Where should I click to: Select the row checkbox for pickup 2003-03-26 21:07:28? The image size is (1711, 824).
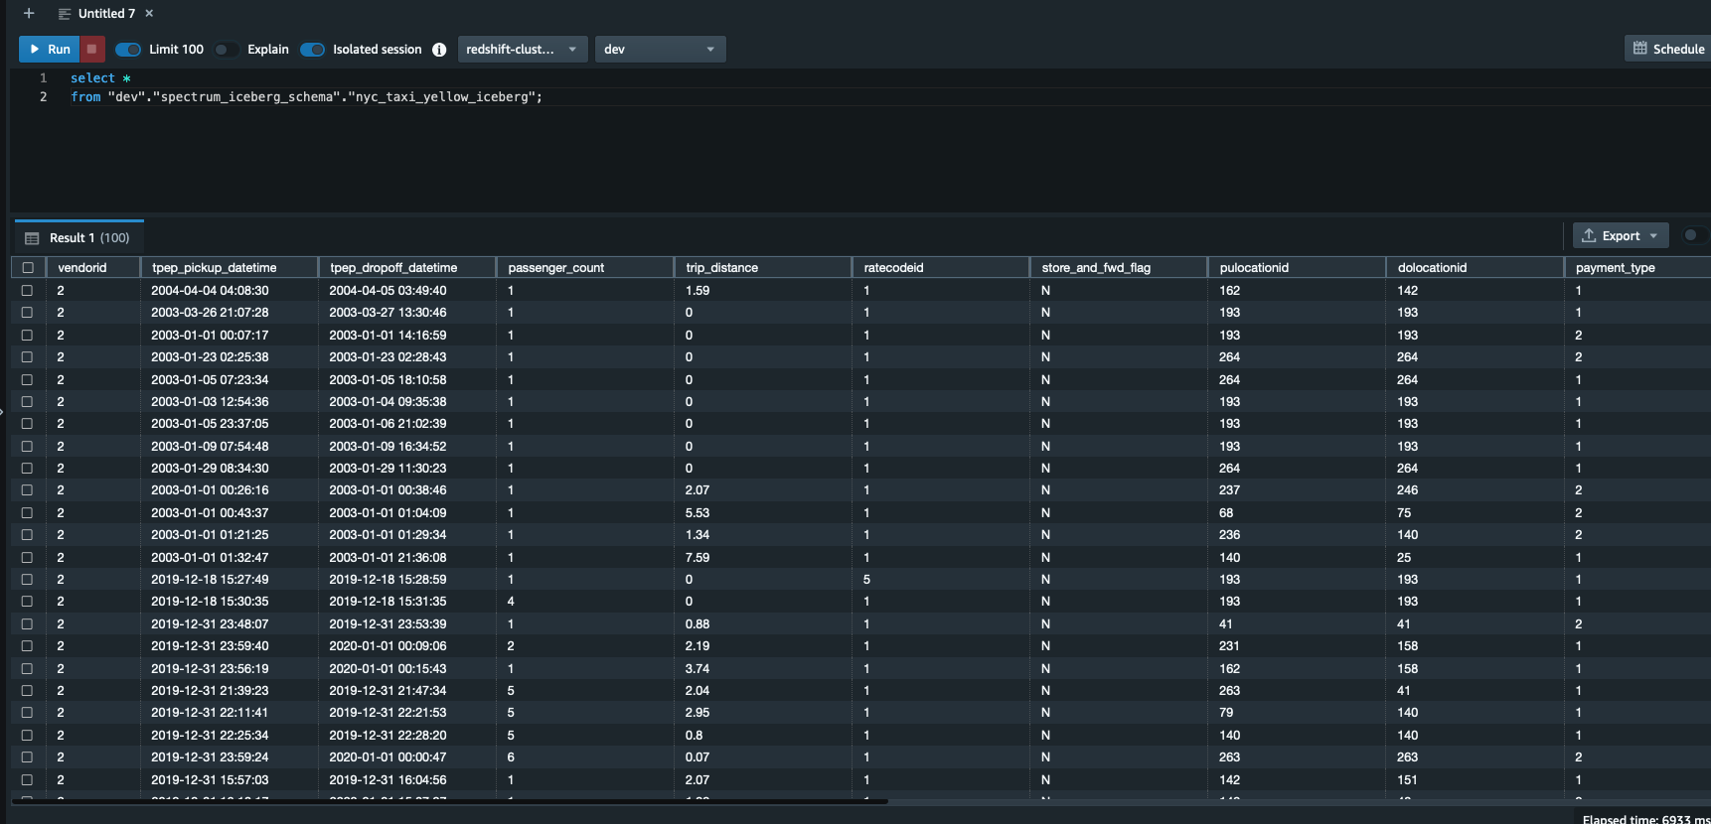click(27, 312)
